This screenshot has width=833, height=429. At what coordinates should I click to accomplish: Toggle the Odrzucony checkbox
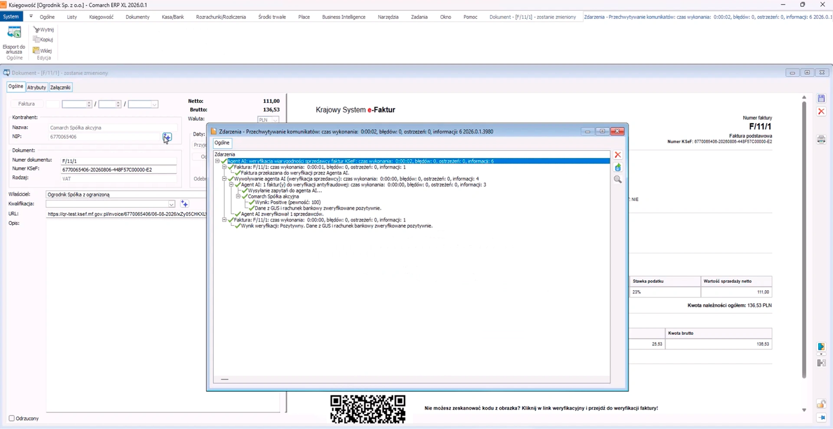(x=12, y=418)
